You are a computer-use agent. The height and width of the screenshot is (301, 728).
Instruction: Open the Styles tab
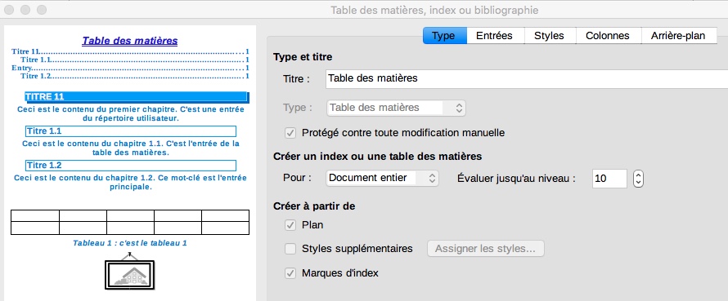pos(549,36)
